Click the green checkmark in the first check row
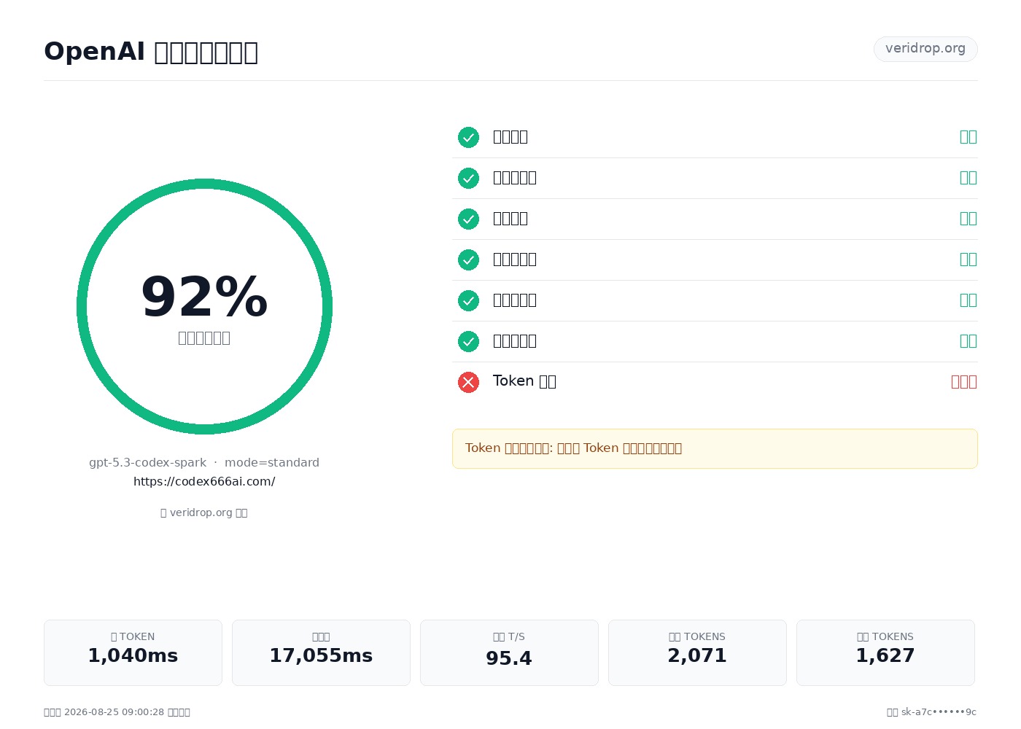The image size is (1021, 729). click(468, 137)
